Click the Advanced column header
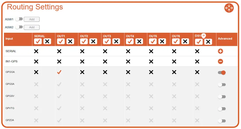 [x=225, y=39]
